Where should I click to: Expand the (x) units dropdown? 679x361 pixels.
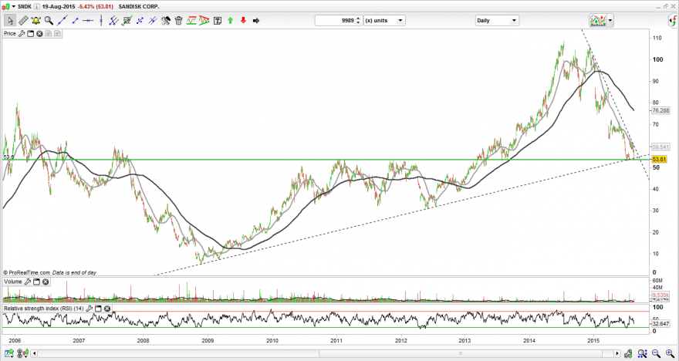click(x=384, y=20)
